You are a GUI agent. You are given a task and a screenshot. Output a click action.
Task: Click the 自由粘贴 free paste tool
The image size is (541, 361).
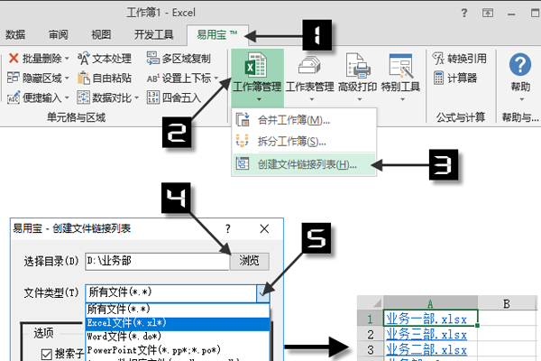coord(105,79)
